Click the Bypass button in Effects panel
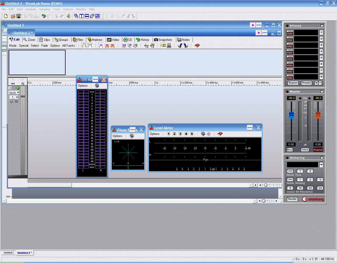Viewport: 337px width, 263px height. [293, 83]
